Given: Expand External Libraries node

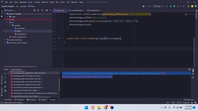Looking at the screenshot, I should (5, 40).
